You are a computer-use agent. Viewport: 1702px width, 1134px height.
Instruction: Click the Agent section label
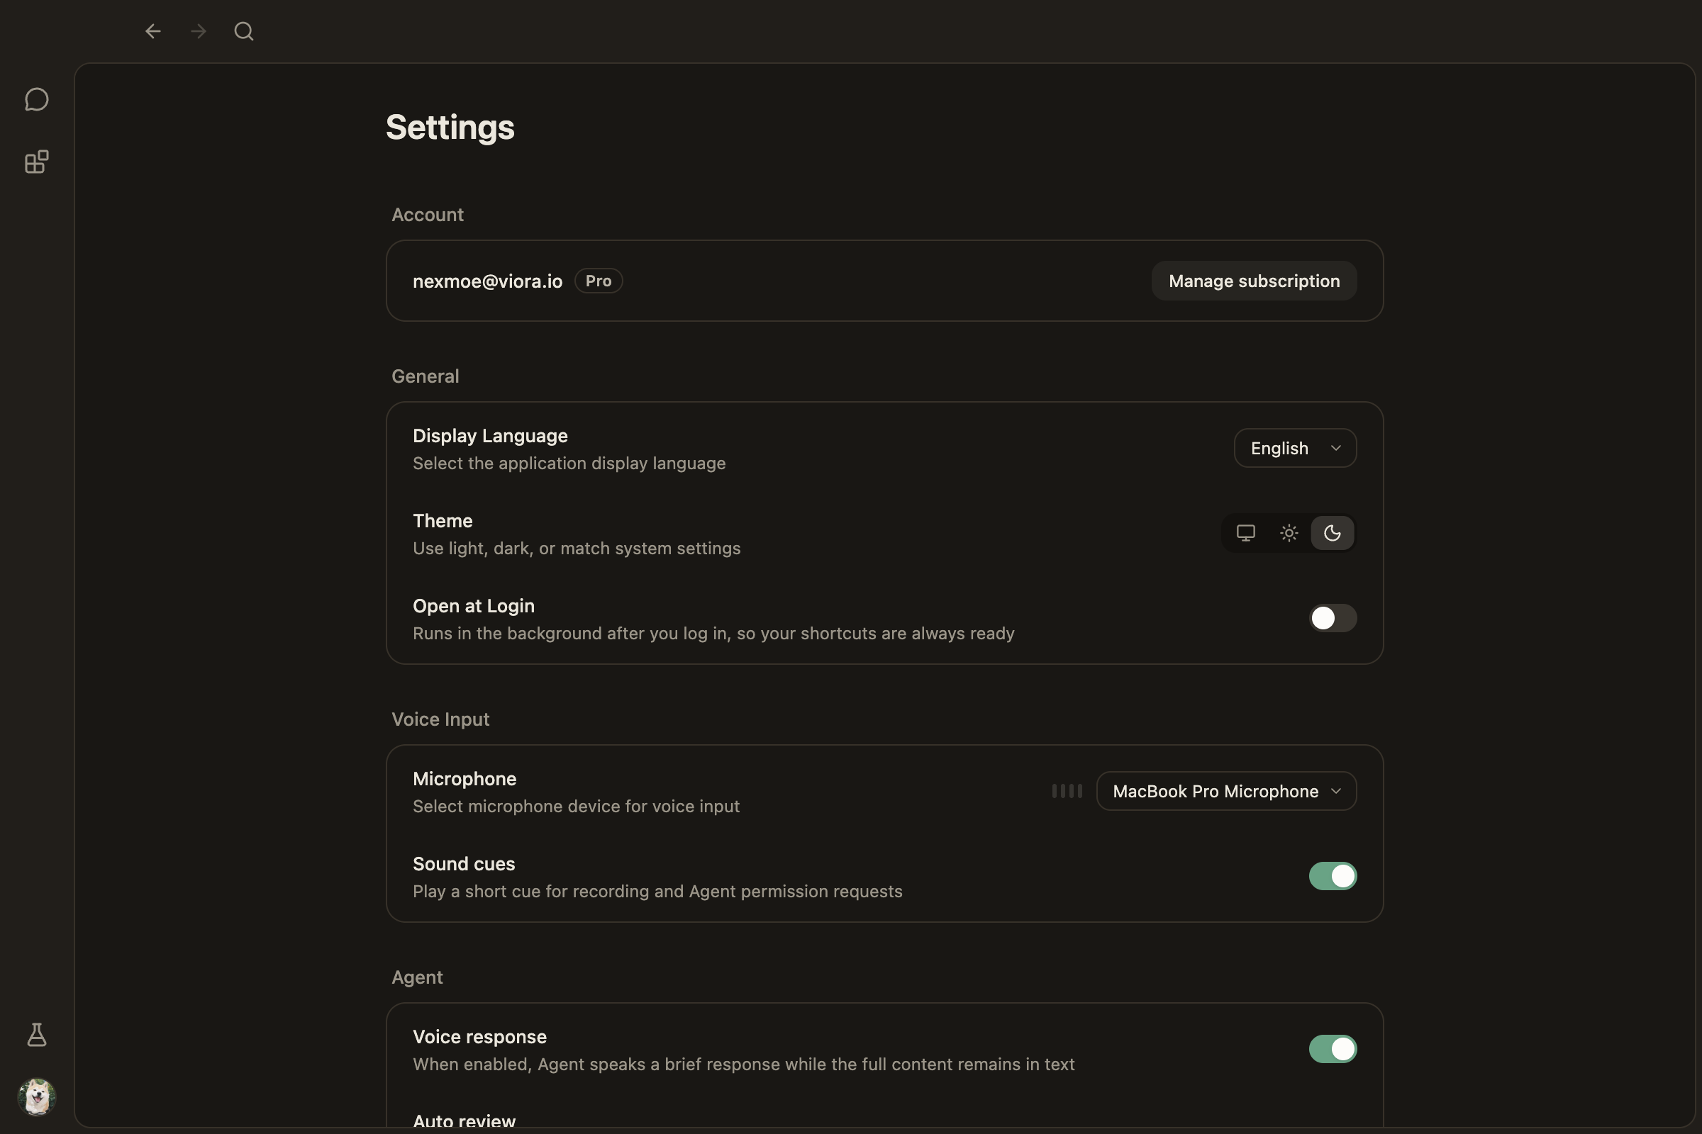coord(418,977)
